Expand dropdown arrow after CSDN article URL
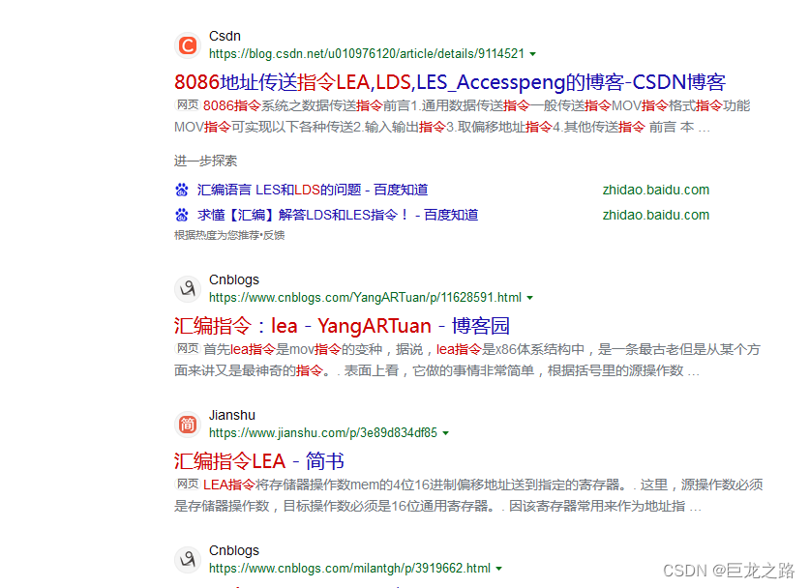The width and height of the screenshot is (810, 588). 532,54
